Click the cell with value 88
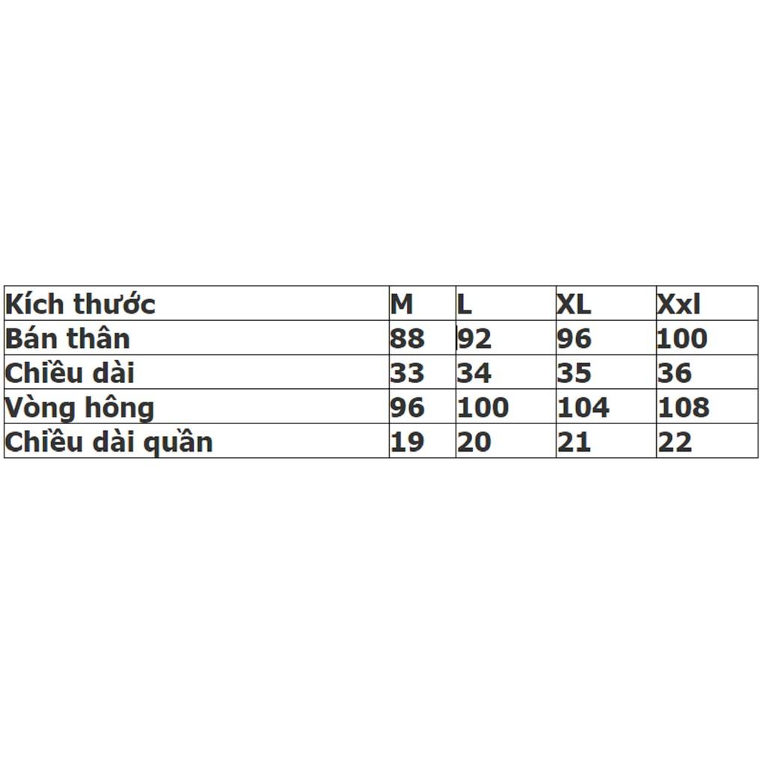The image size is (766, 766). pos(423,338)
